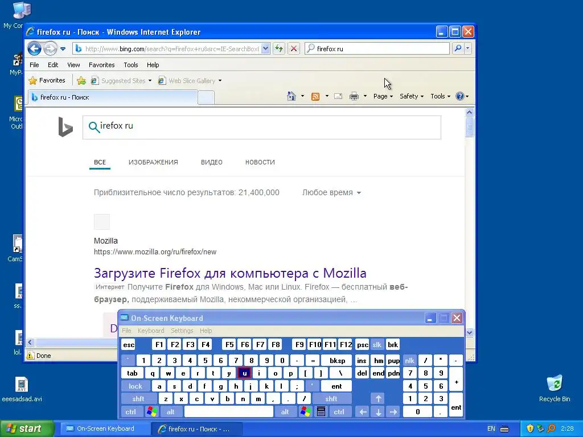
Task: Click the Bing logo on the page
Action: [x=65, y=127]
